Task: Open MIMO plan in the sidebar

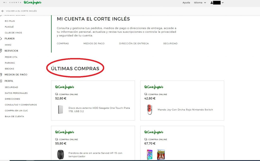Action: point(8,45)
